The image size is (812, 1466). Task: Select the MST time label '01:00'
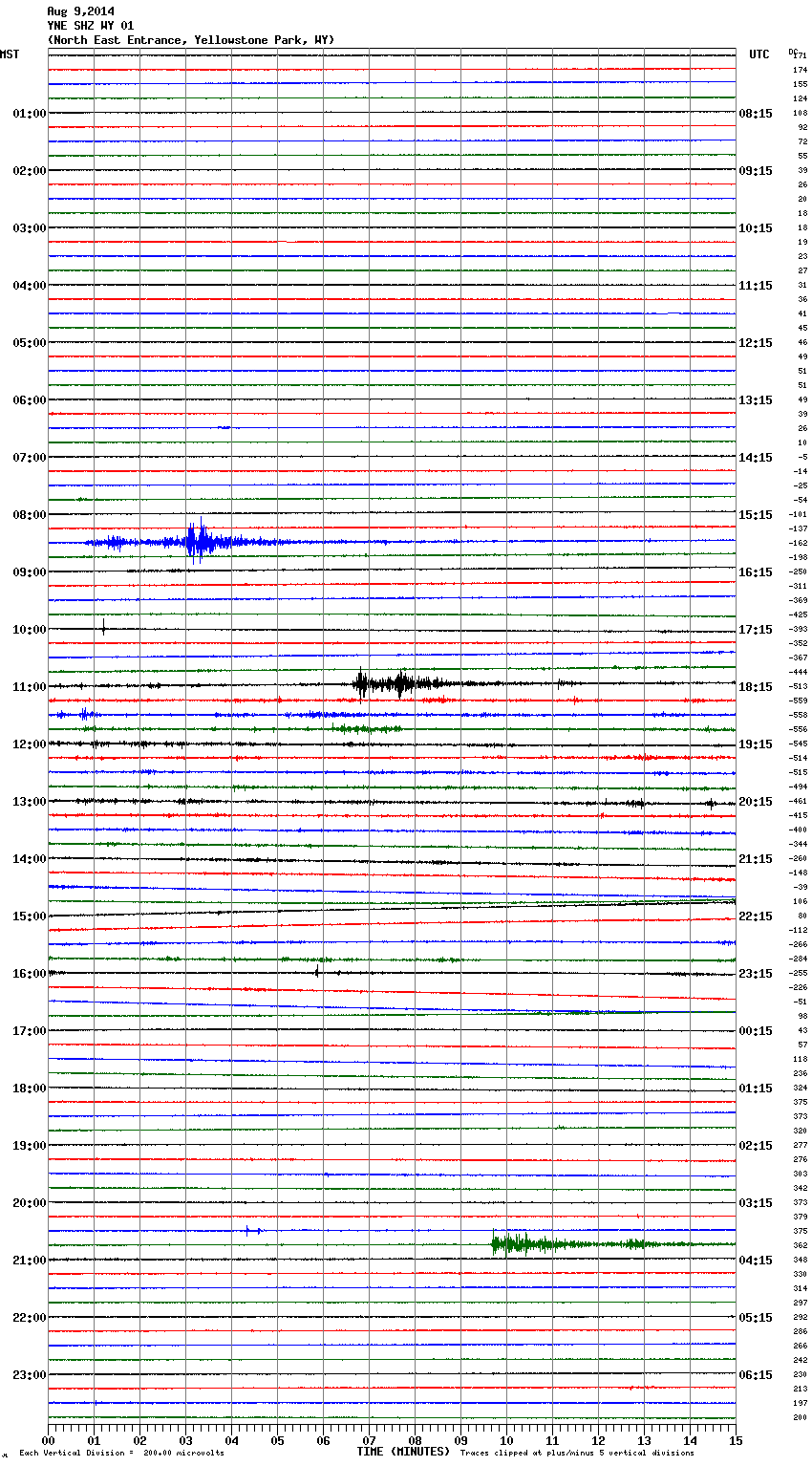[29, 114]
